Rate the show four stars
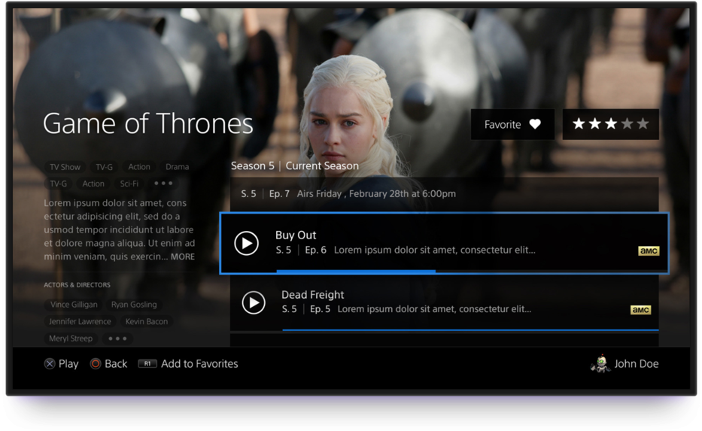Viewport: 702px width, 431px height. click(x=627, y=123)
